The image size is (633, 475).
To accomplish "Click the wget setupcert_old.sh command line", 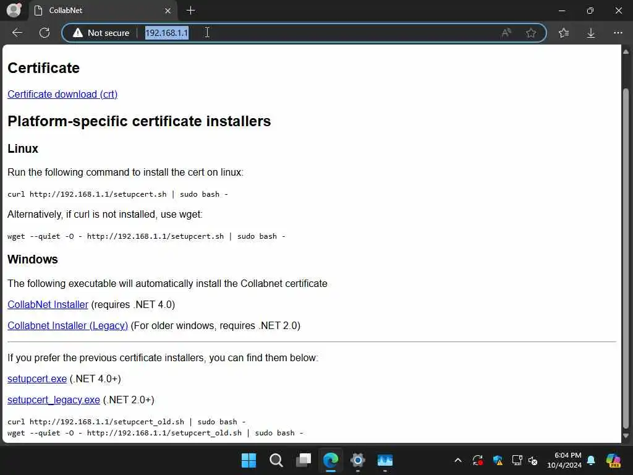I will (155, 433).
